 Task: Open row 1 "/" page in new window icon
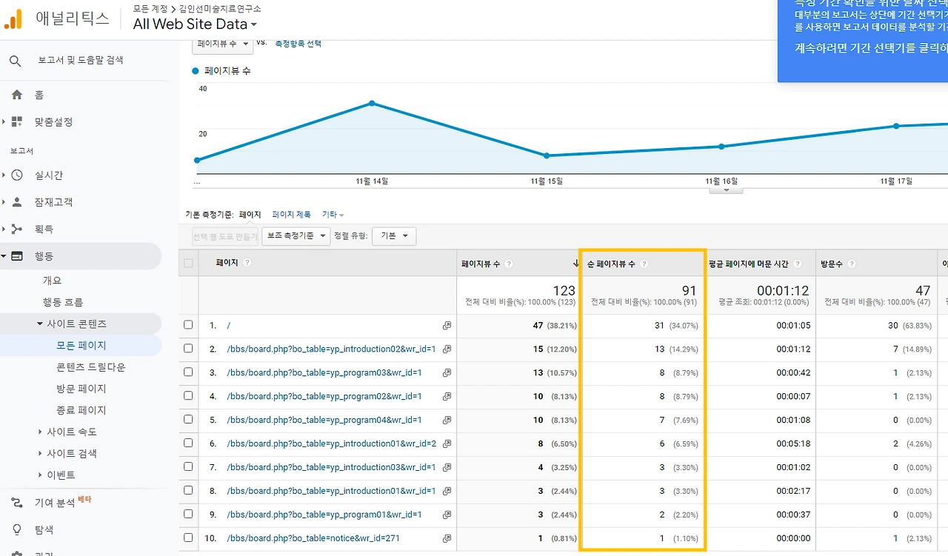click(x=447, y=325)
